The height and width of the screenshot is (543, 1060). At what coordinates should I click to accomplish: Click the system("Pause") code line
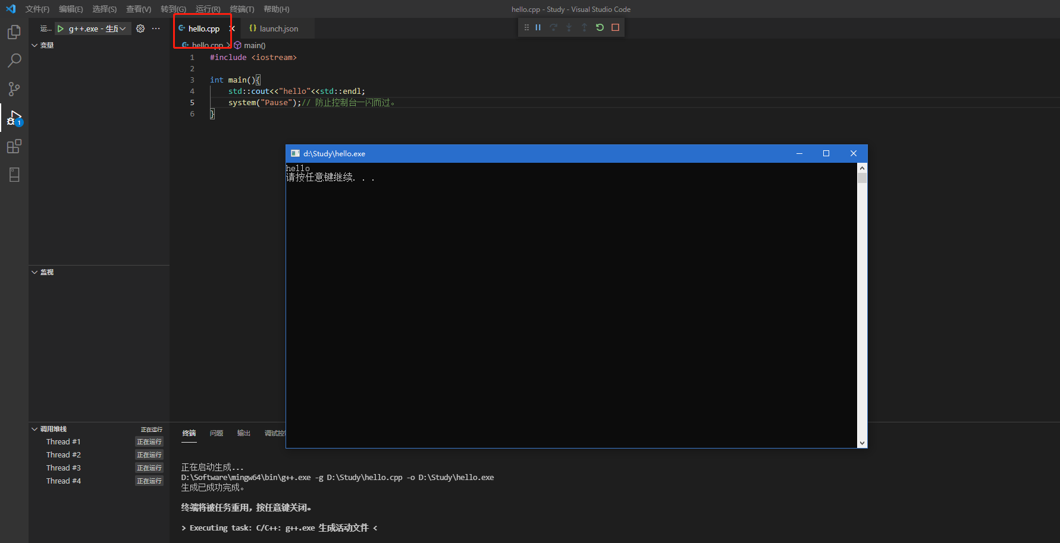pos(312,102)
